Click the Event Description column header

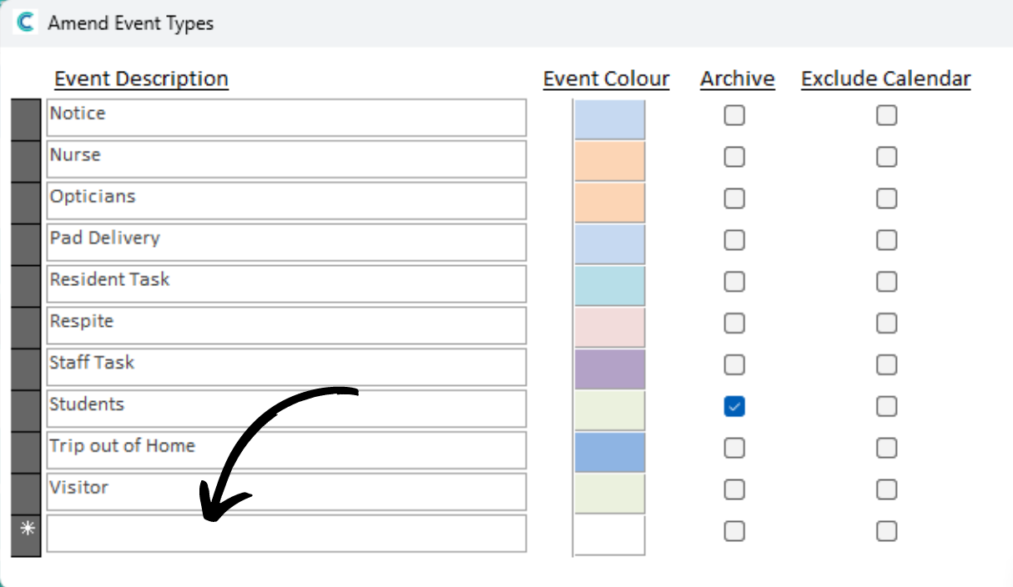click(141, 79)
